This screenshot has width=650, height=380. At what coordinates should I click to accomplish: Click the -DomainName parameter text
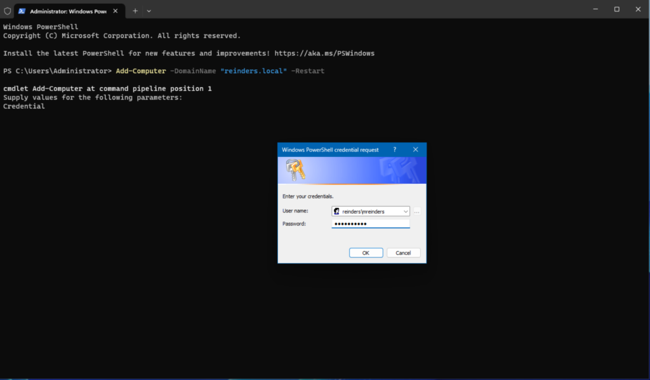193,71
